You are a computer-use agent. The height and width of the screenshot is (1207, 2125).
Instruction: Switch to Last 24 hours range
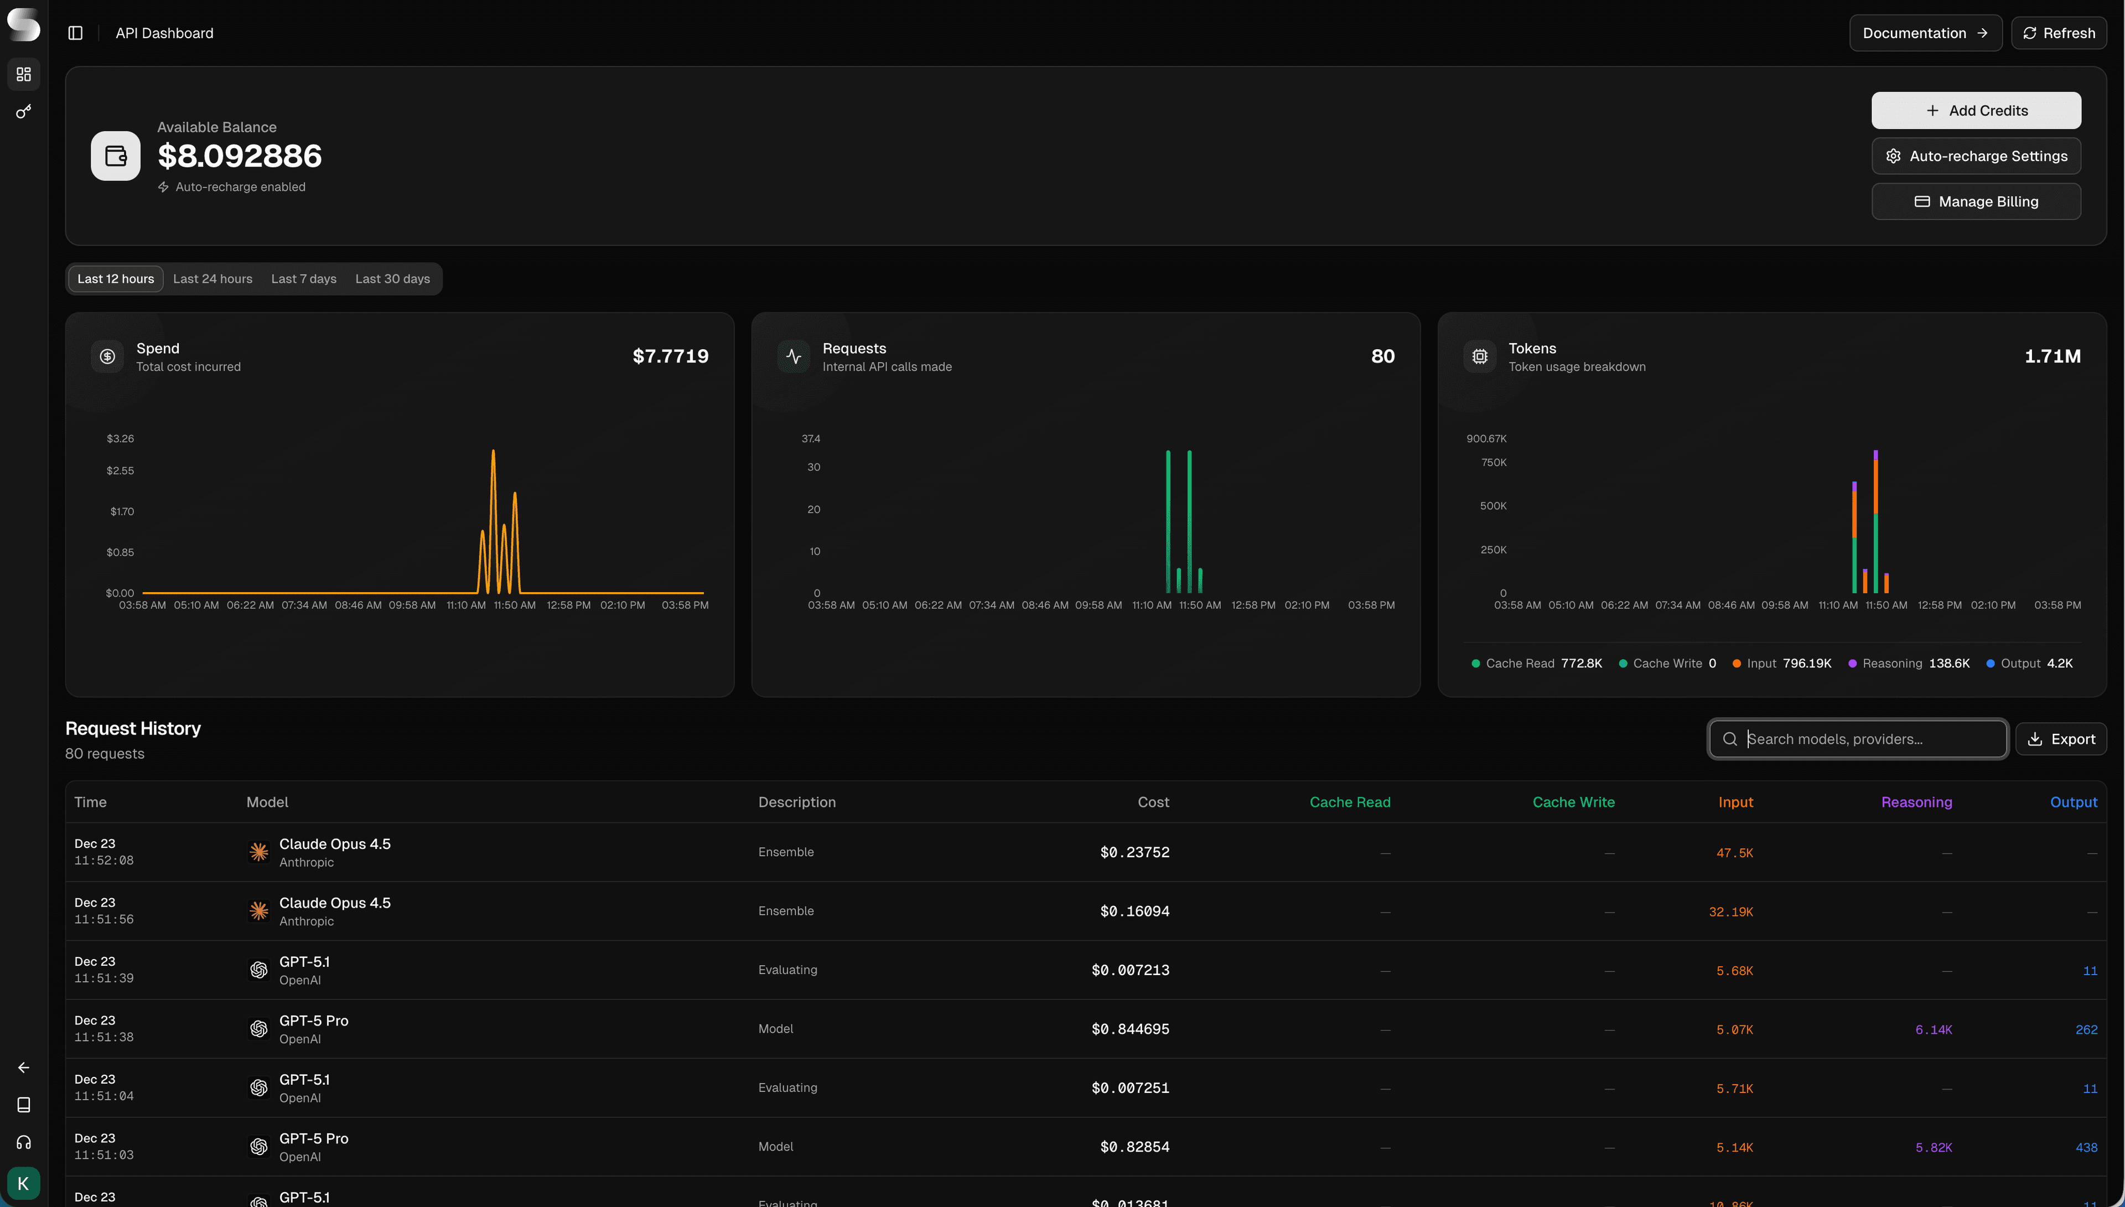tap(212, 278)
